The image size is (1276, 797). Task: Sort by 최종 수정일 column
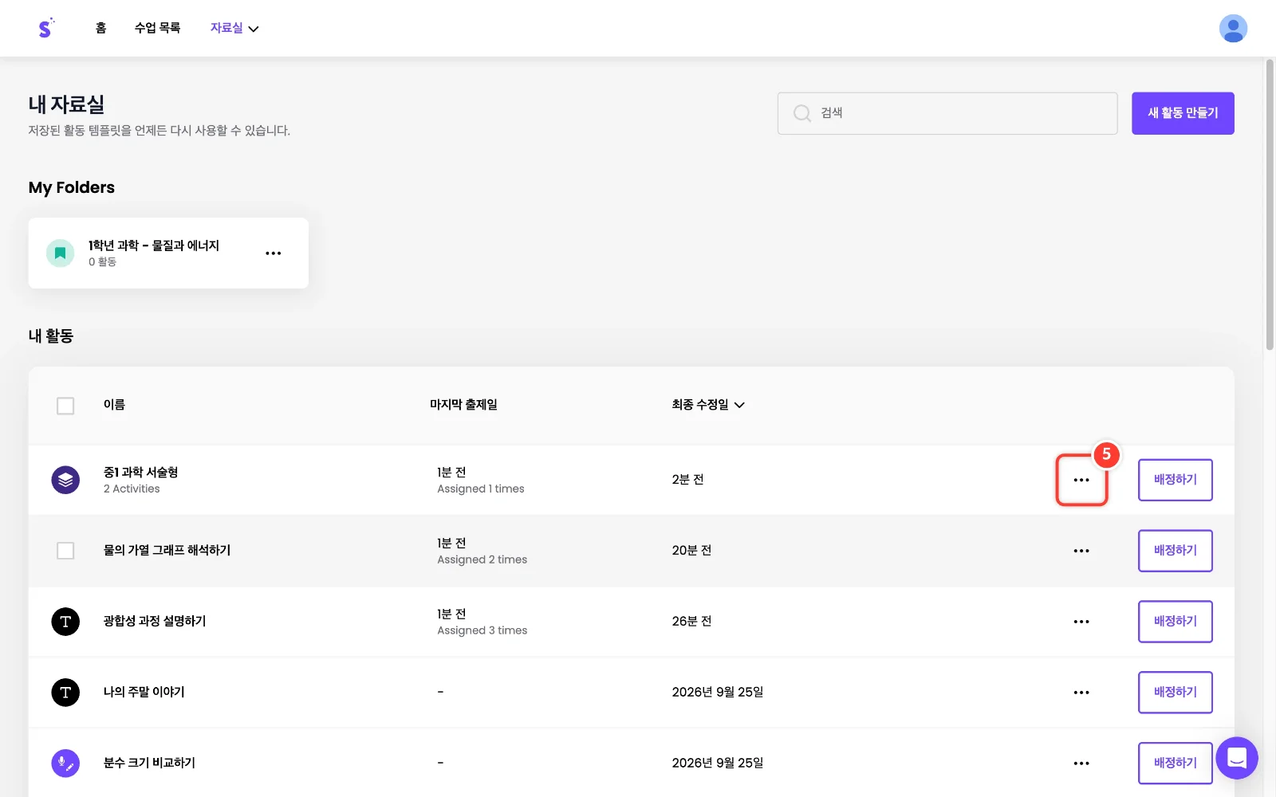click(x=708, y=405)
